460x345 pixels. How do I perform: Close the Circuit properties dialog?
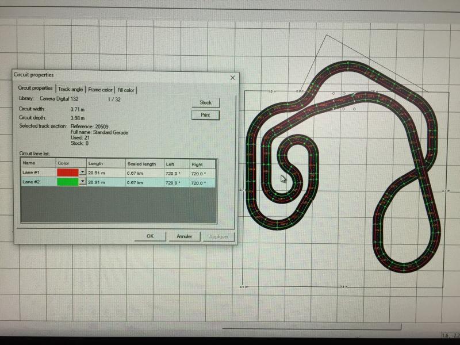click(232, 78)
